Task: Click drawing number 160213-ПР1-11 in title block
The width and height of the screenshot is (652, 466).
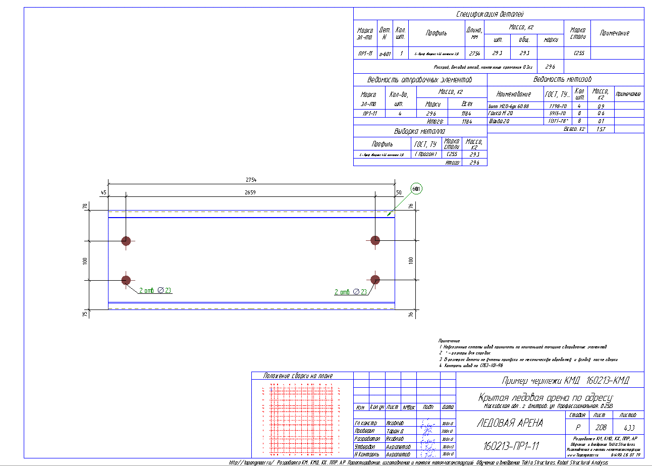Action: pos(512,446)
